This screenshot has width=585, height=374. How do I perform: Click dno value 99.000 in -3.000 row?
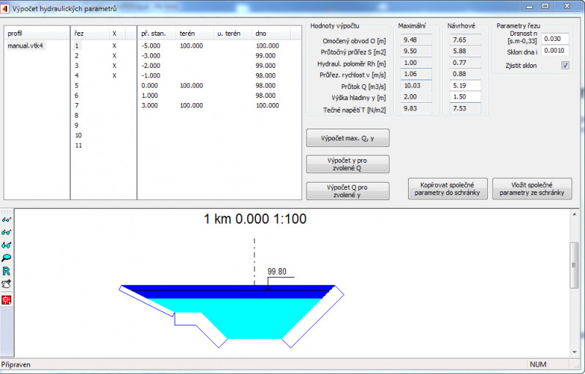point(265,56)
